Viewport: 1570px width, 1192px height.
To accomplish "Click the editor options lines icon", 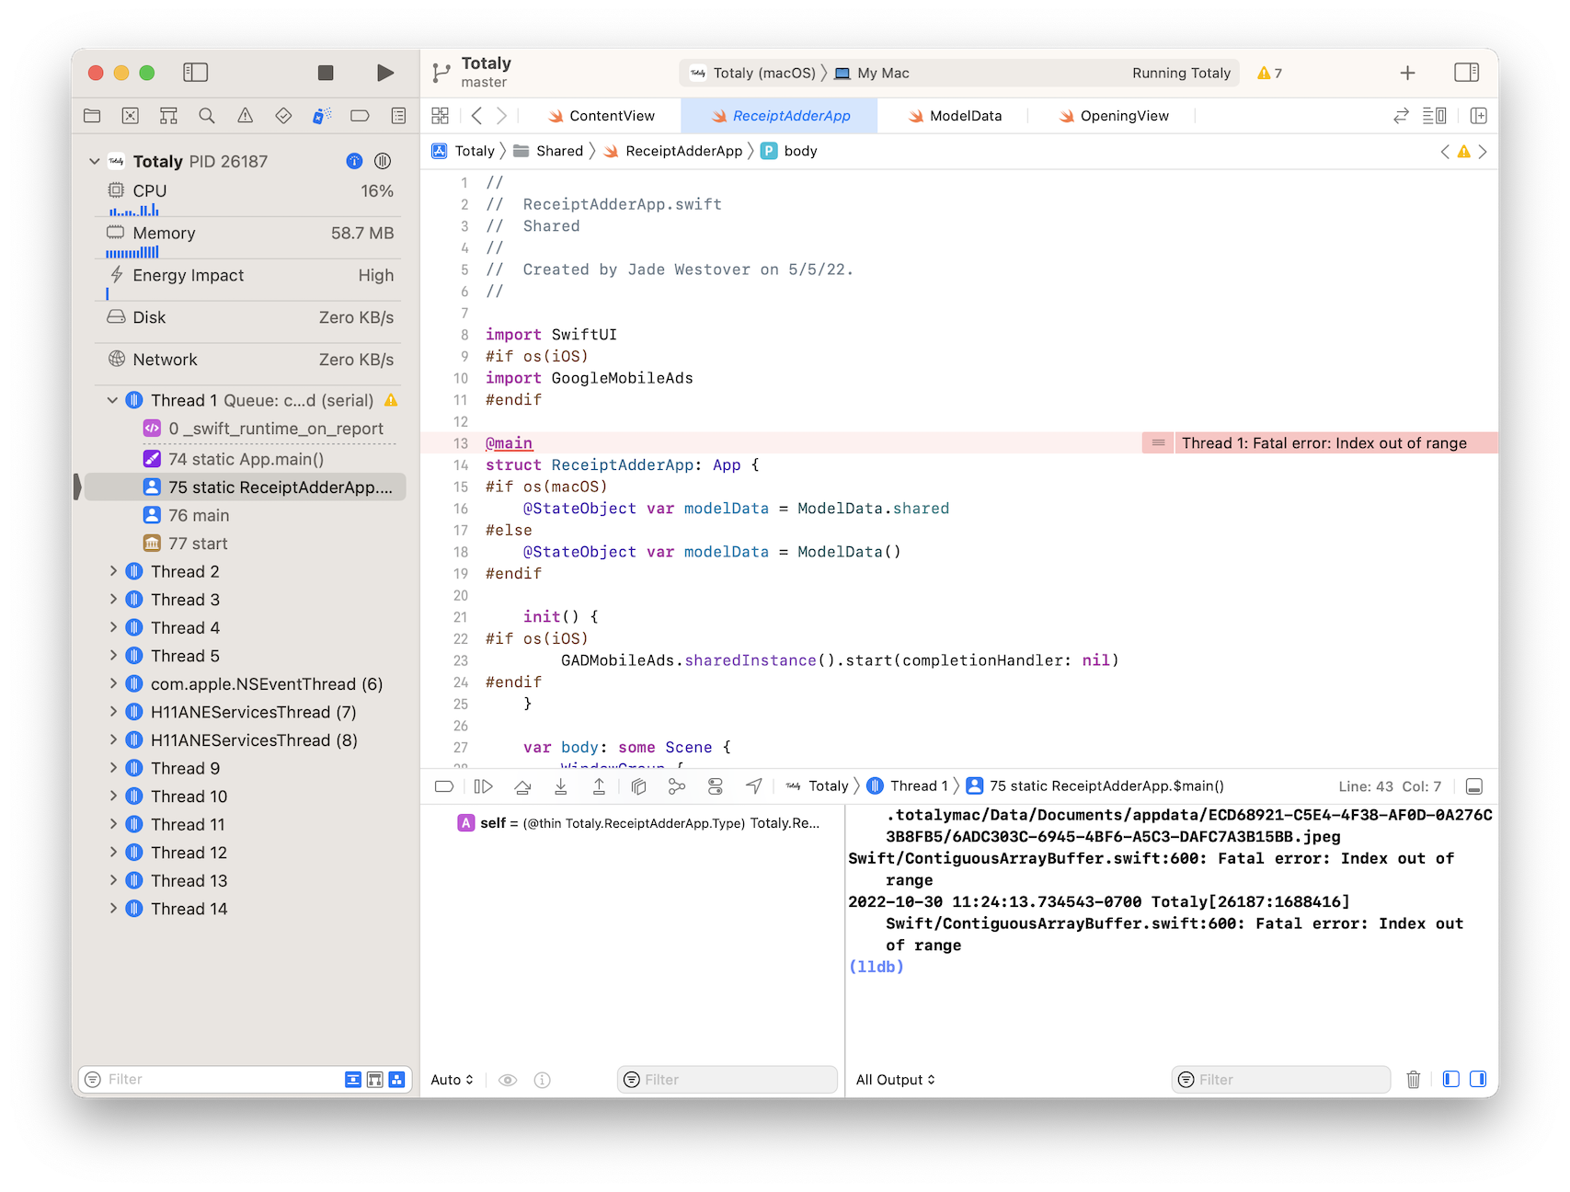I will coord(1435,116).
